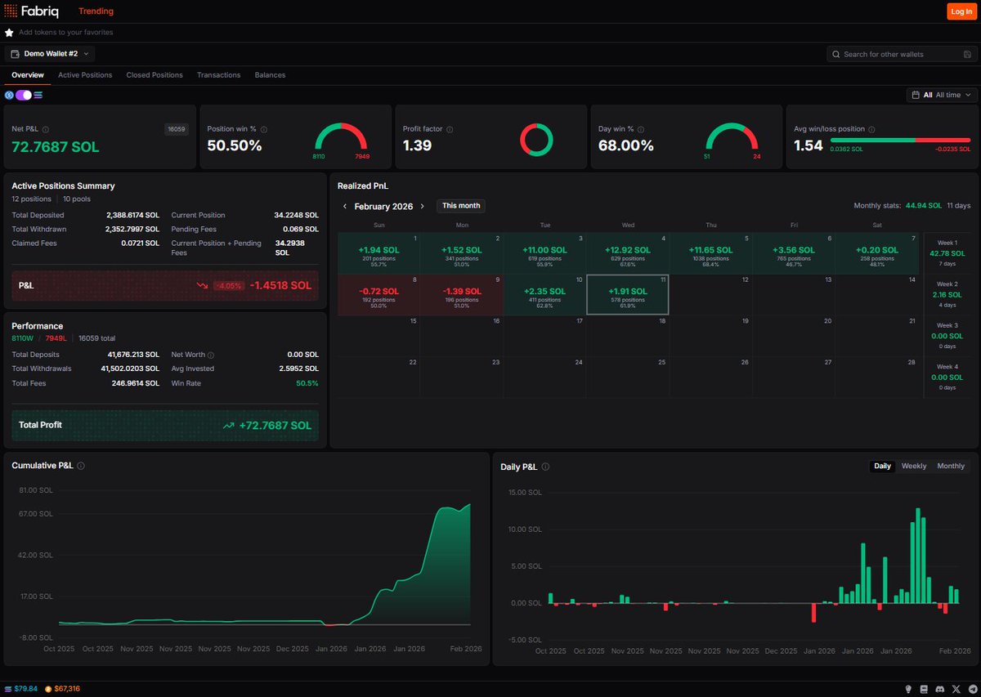
Task: Select February 9 cell -1.39 SOL
Action: (462, 294)
